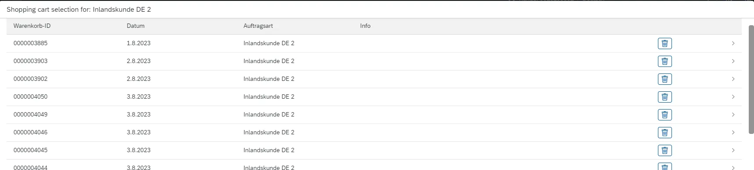Click the Auftragsart column header

pyautogui.click(x=258, y=26)
